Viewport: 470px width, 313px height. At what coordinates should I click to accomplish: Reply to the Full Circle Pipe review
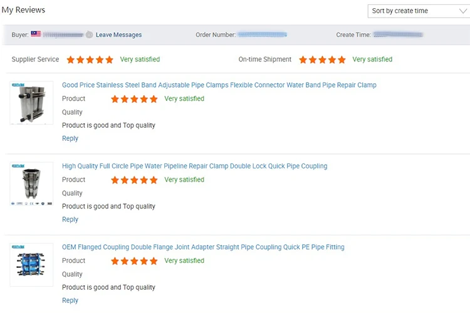[70, 220]
